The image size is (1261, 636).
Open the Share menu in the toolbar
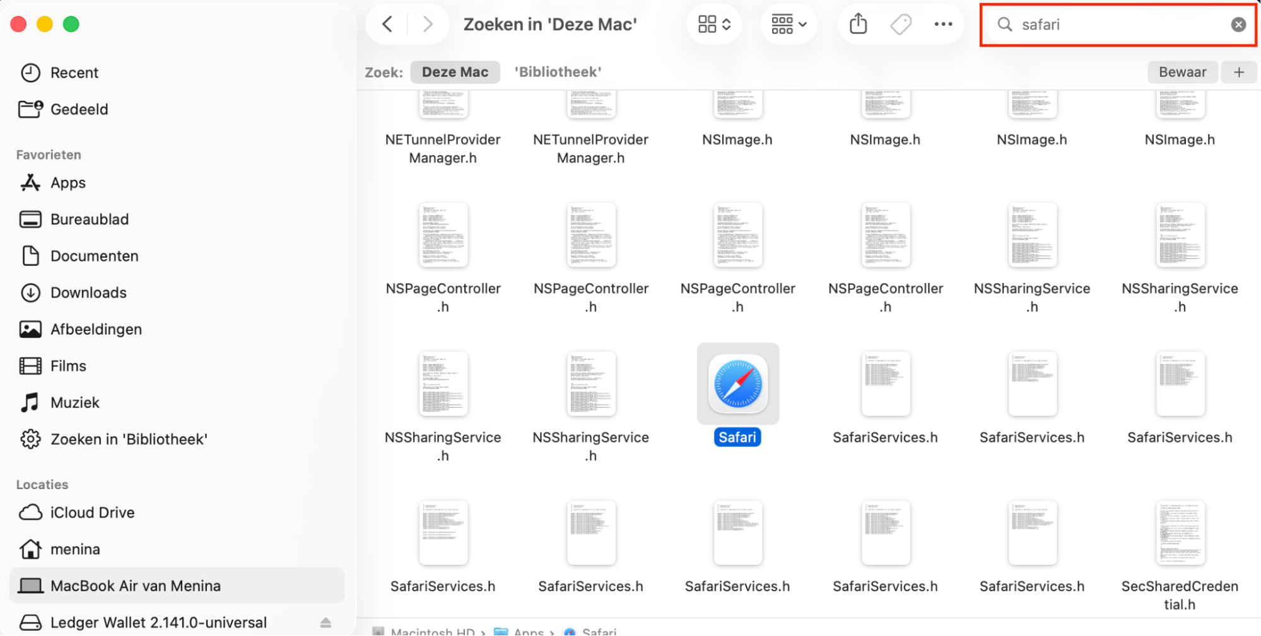click(x=857, y=24)
